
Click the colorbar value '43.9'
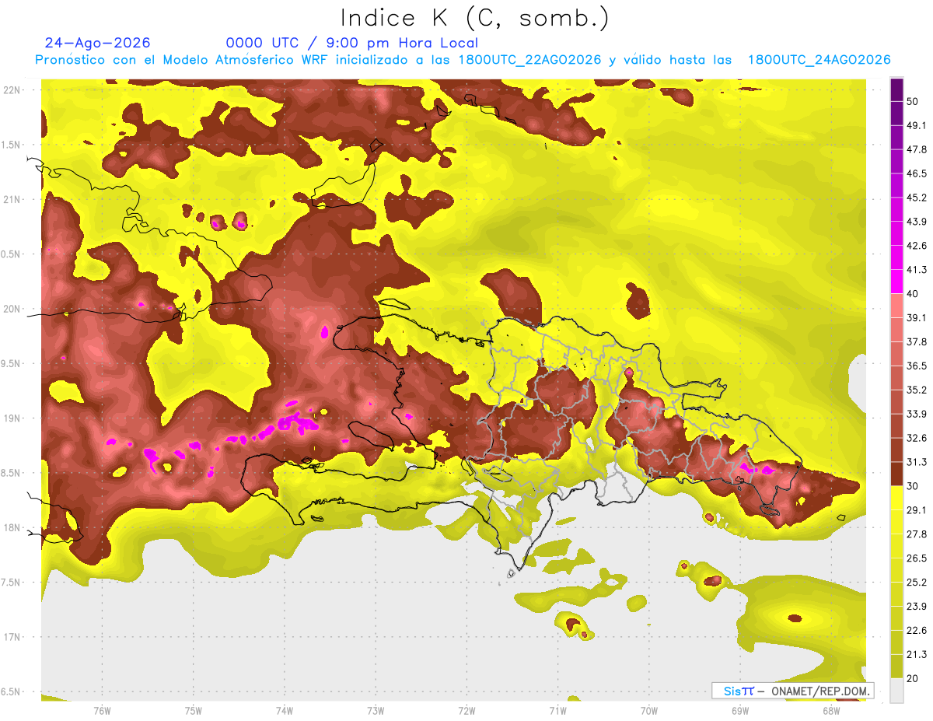tap(918, 222)
